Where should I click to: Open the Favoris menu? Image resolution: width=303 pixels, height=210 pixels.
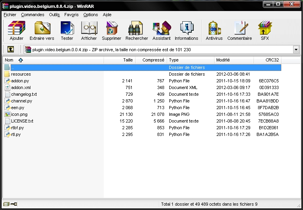[71, 15]
